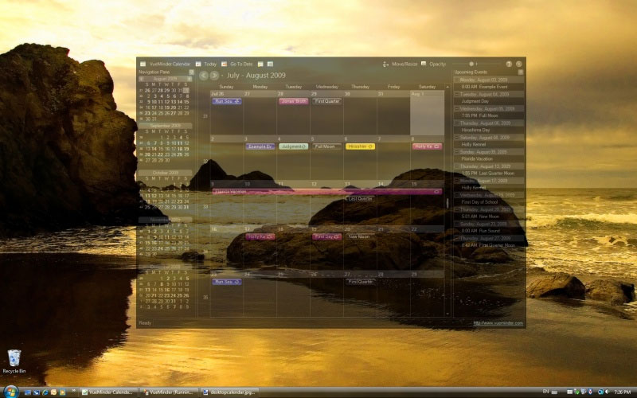Collapse the Navigation Pane

click(x=191, y=72)
